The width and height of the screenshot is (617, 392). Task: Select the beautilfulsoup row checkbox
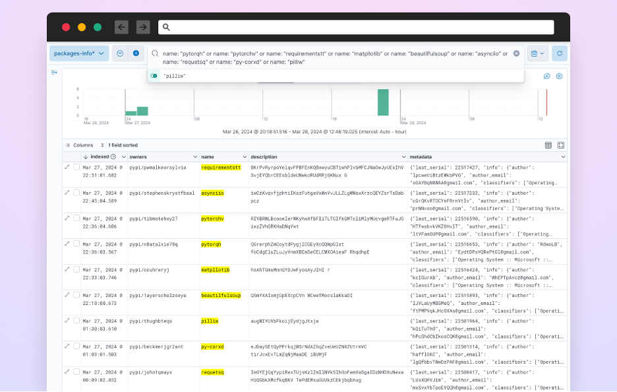76,295
